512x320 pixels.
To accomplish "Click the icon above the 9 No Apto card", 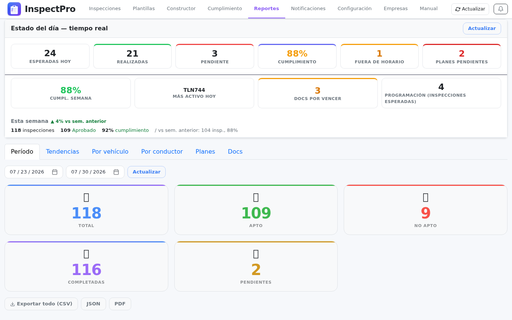I will tap(425, 197).
